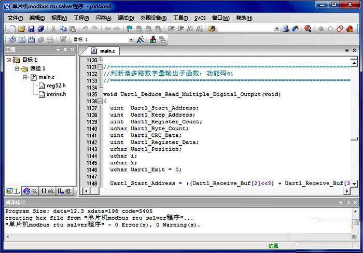The height and width of the screenshot is (253, 363).
Task: Select intrins.h in project tree
Action: click(56, 94)
